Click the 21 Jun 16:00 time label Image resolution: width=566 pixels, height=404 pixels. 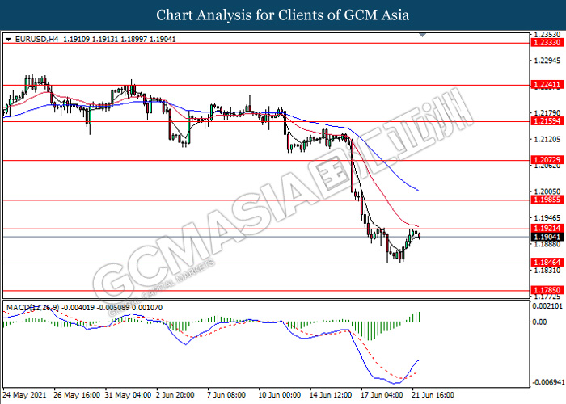433,395
